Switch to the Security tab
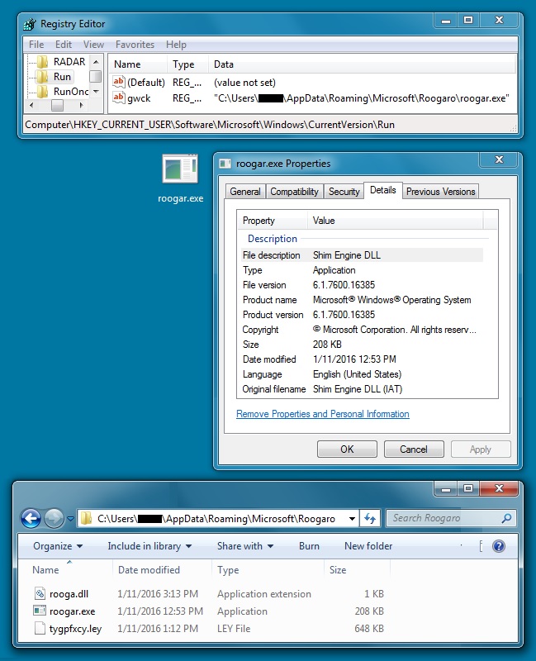The height and width of the screenshot is (661, 536). point(344,192)
